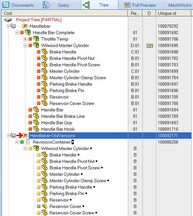Image resolution: width=193 pixels, height=216 pixels.
Task: Click the D.01 Wilwood Master Cylinder assembly icon
Action: click(x=36, y=45)
